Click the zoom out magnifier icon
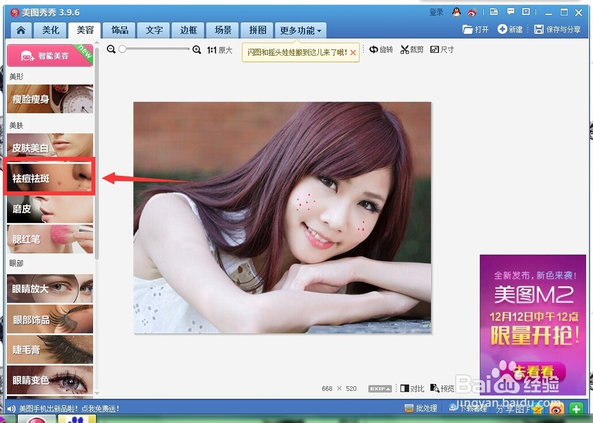This screenshot has width=593, height=423. click(x=111, y=50)
